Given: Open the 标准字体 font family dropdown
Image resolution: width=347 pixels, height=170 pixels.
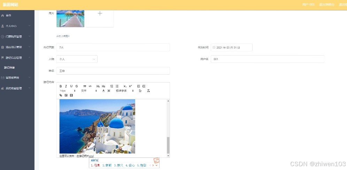Looking at the screenshot, I should tap(125, 91).
